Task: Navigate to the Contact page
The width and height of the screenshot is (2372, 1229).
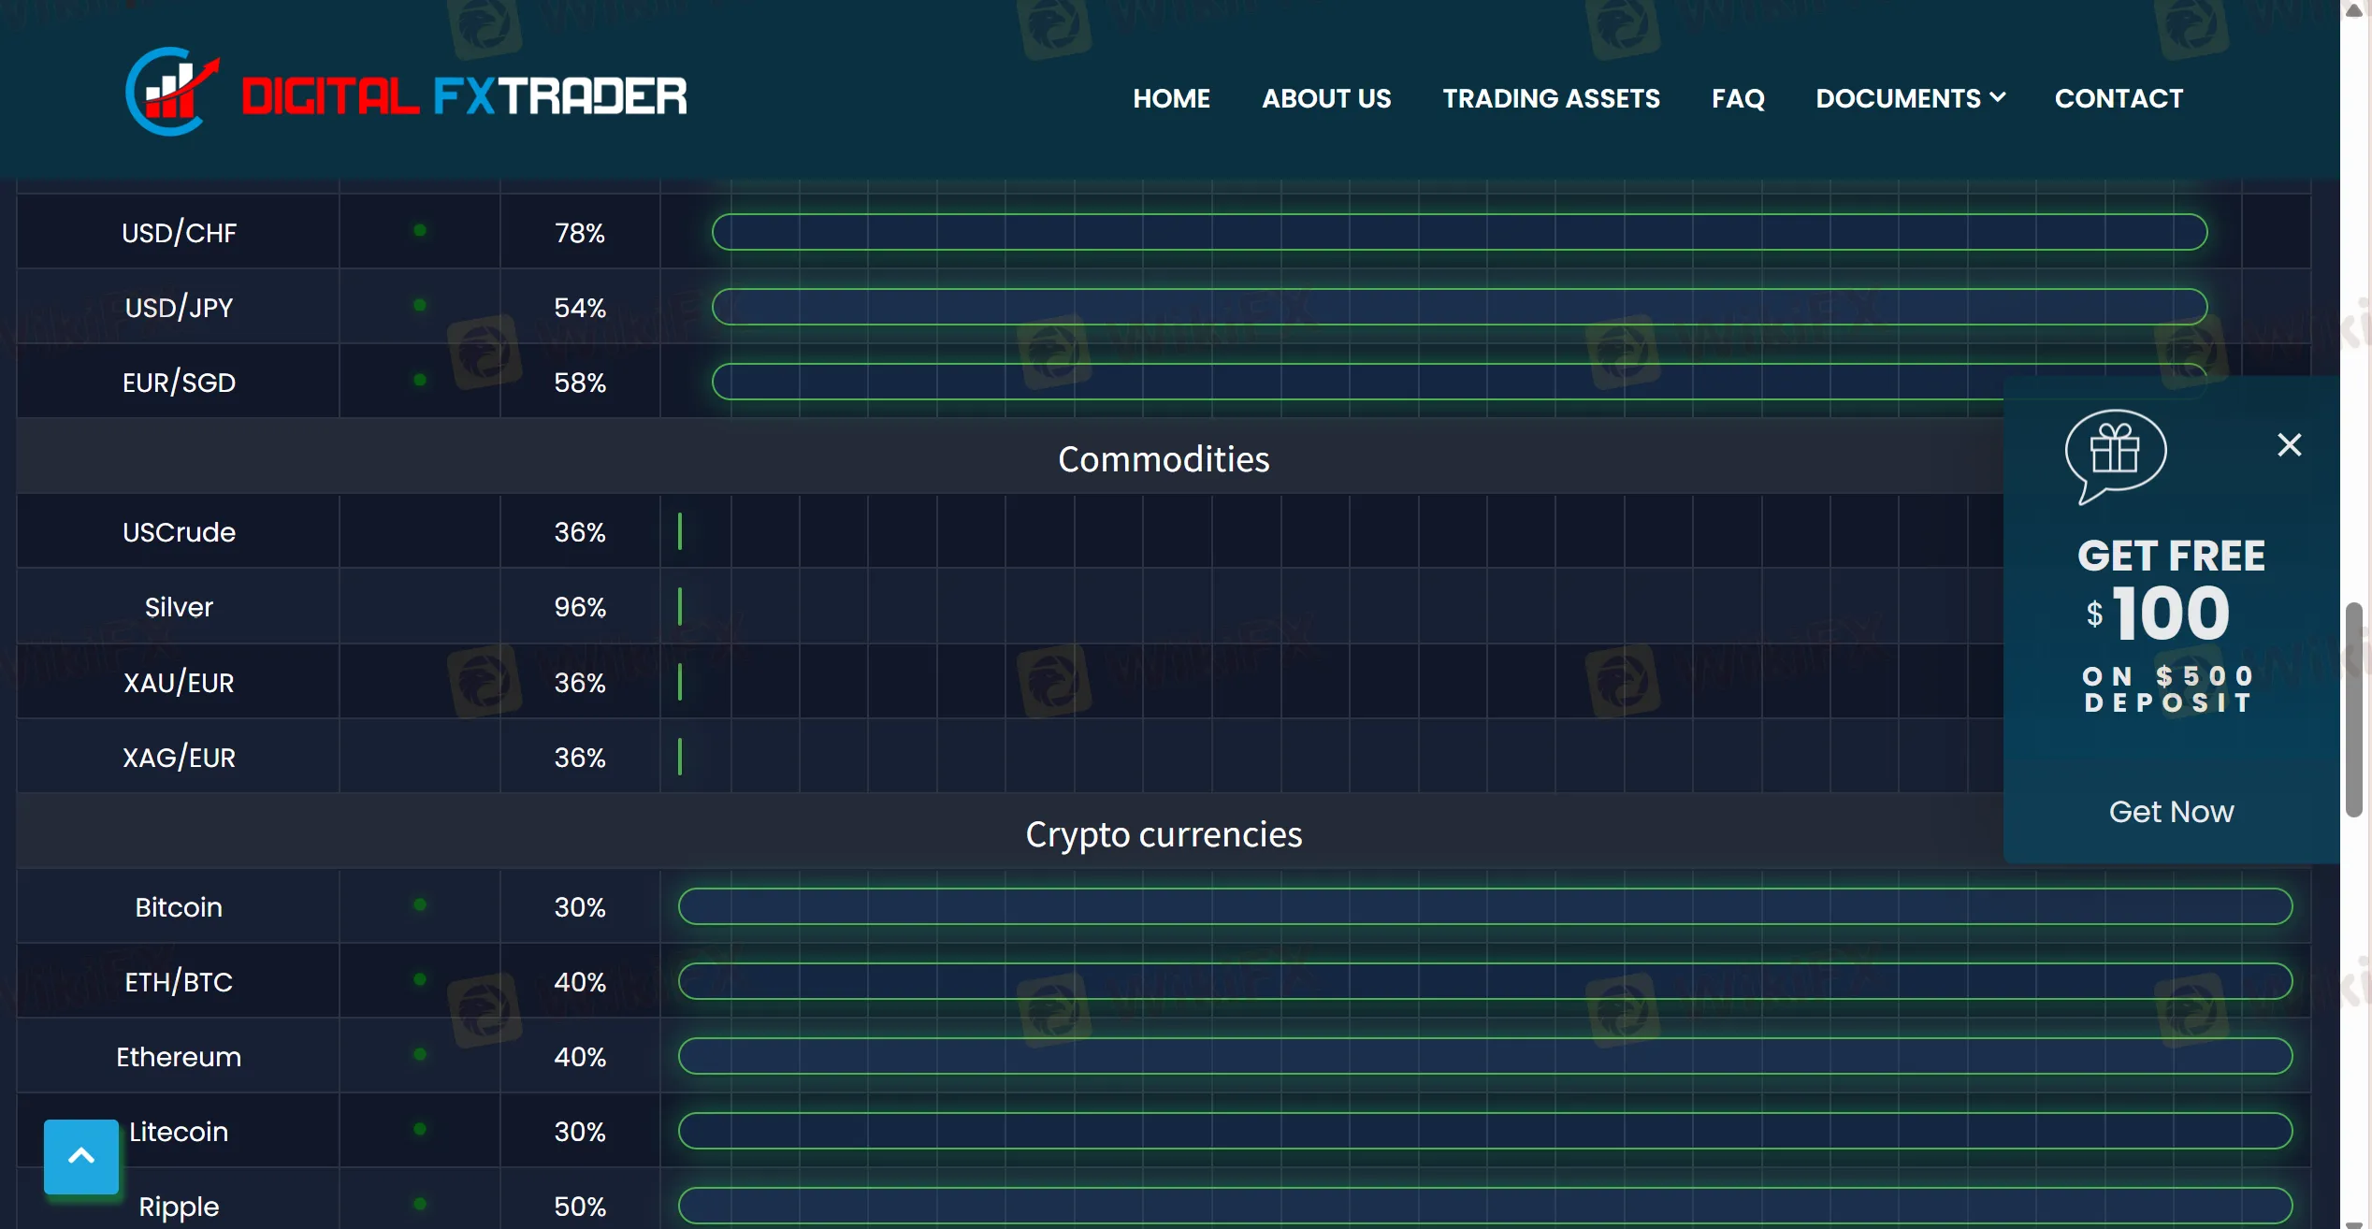Action: pos(2119,98)
